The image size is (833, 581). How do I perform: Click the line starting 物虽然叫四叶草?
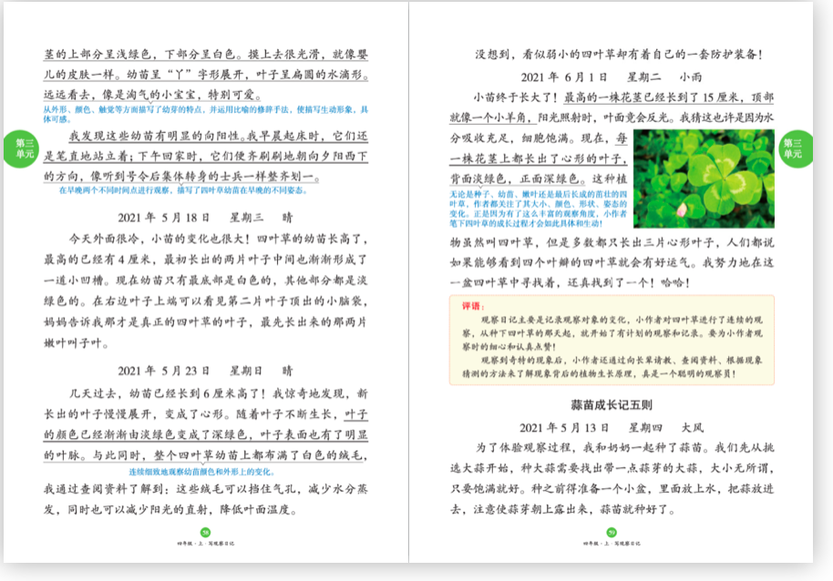[612, 242]
